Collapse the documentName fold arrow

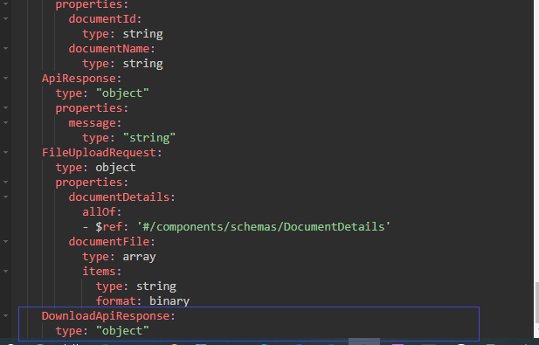6,48
